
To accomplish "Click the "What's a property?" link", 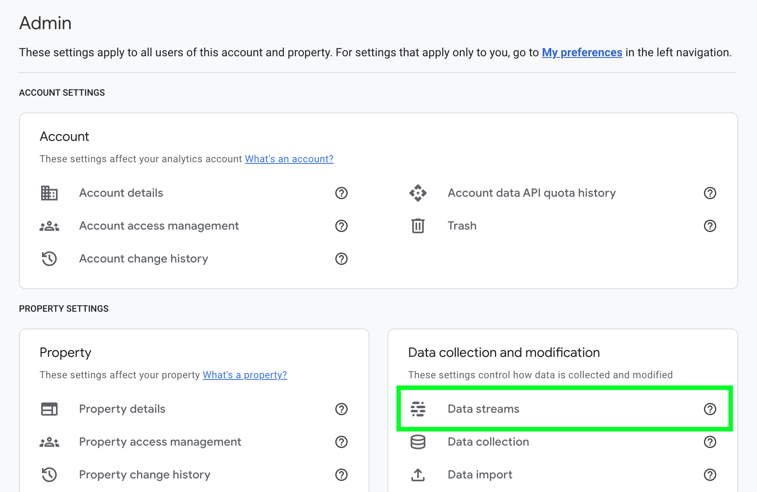I will (x=245, y=375).
